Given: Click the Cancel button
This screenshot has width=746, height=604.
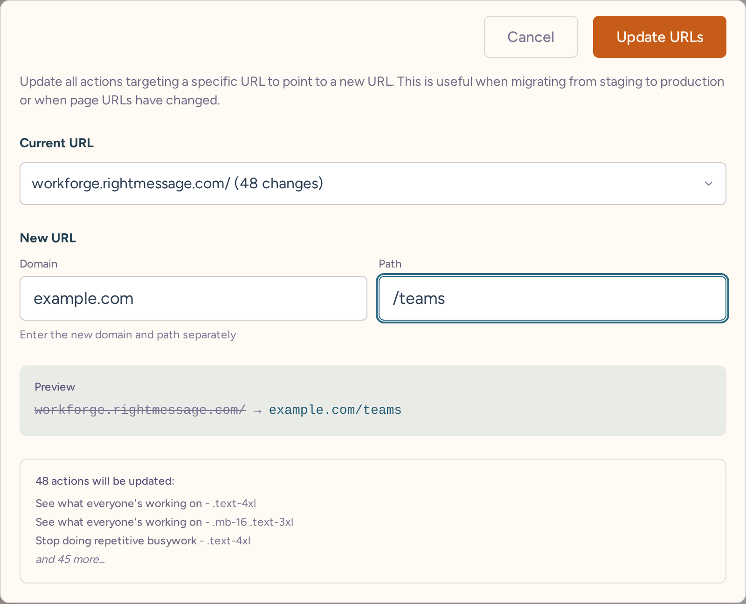Looking at the screenshot, I should (531, 37).
